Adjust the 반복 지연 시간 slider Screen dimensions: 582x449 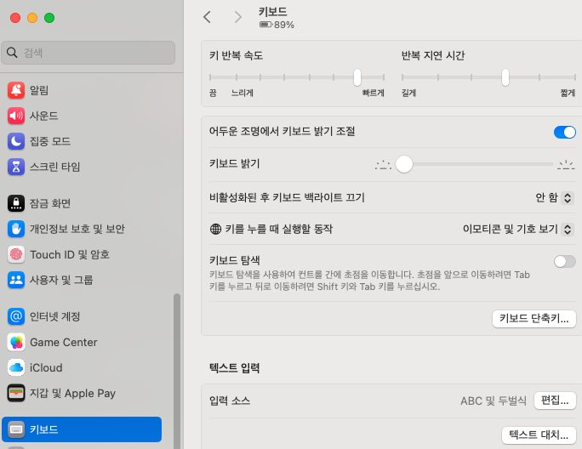505,77
